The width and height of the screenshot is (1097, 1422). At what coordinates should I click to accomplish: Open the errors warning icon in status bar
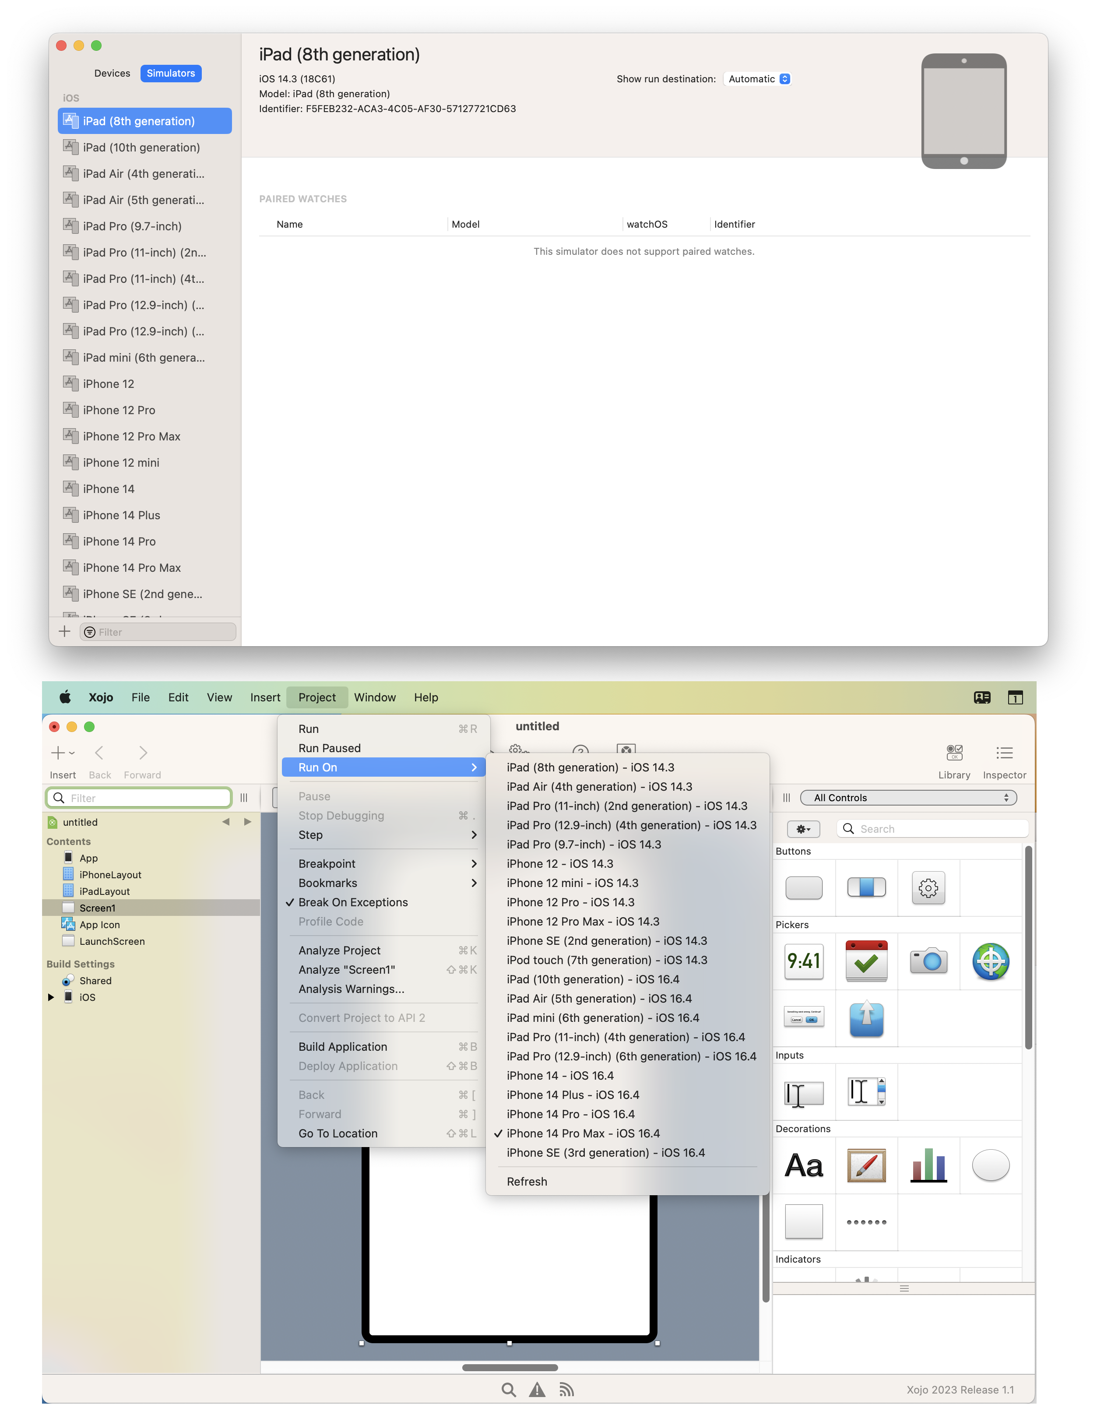[x=536, y=1390]
